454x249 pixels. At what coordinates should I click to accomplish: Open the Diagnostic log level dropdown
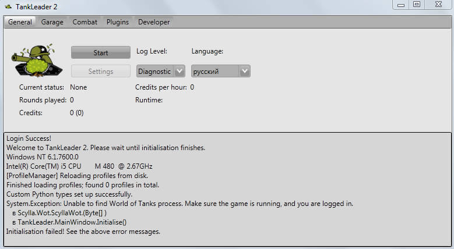click(x=161, y=71)
